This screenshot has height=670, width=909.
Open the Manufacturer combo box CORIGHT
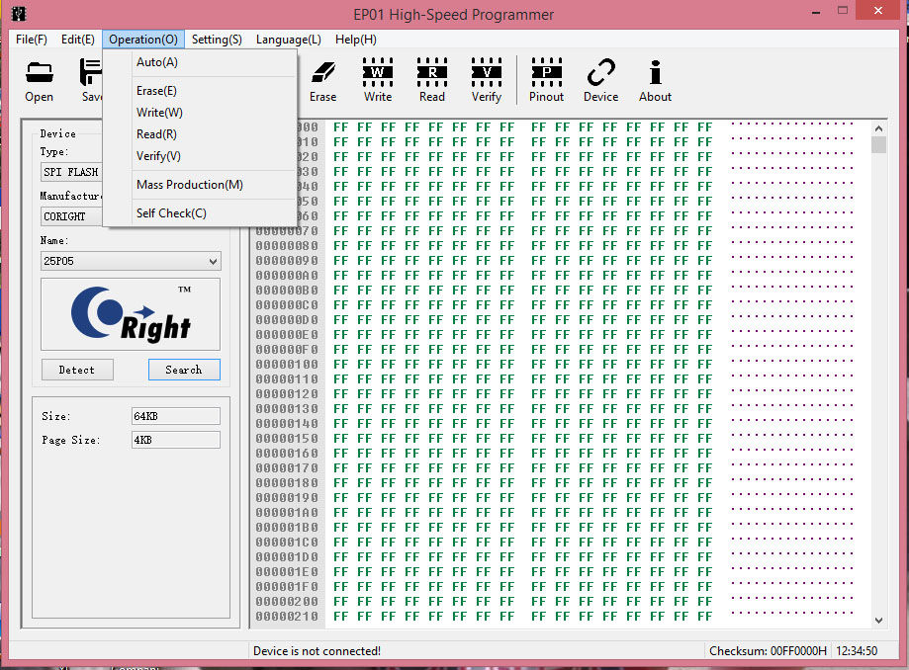(72, 216)
